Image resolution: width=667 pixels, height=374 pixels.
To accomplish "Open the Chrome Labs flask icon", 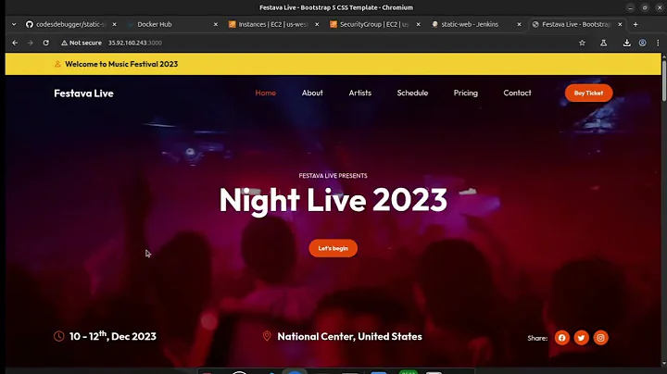I will tap(604, 43).
